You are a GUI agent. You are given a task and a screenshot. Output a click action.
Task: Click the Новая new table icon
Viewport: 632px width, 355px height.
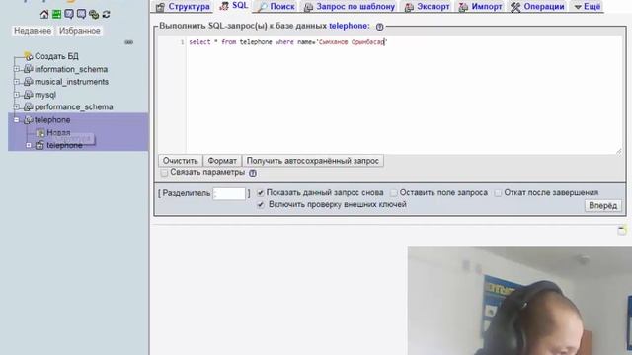[39, 133]
